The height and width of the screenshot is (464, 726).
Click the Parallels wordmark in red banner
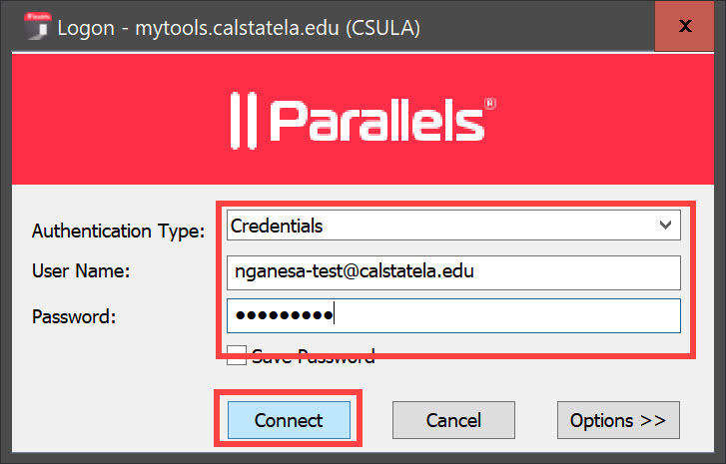375,122
